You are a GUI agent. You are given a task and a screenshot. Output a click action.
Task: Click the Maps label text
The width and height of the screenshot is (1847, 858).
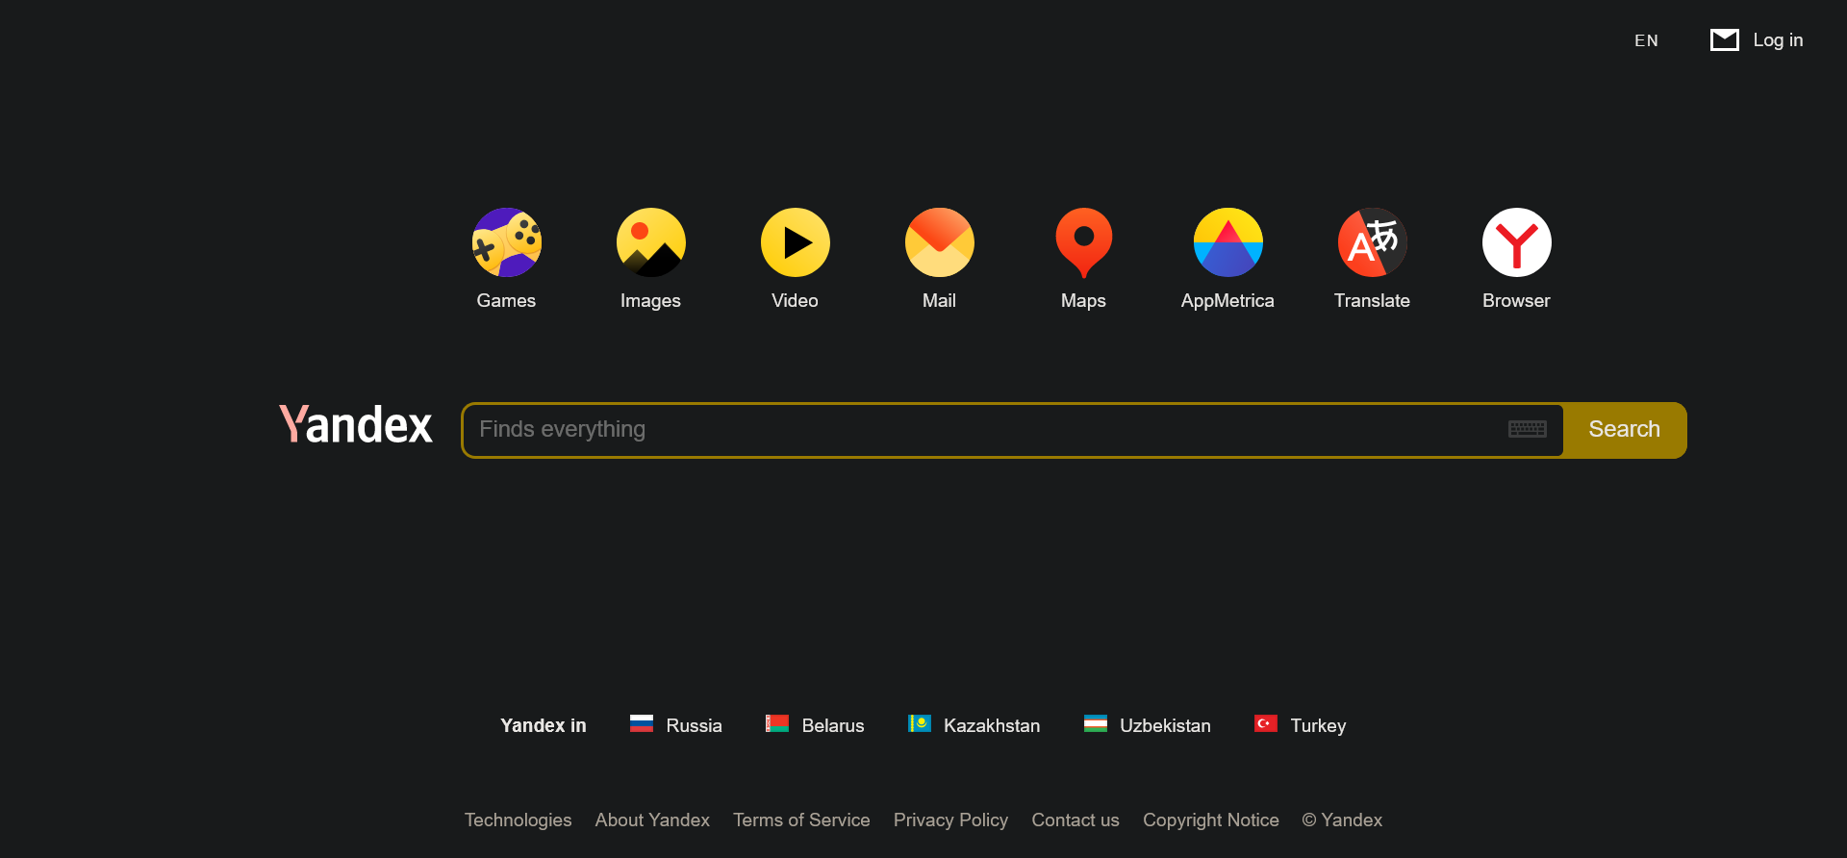pos(1083,300)
